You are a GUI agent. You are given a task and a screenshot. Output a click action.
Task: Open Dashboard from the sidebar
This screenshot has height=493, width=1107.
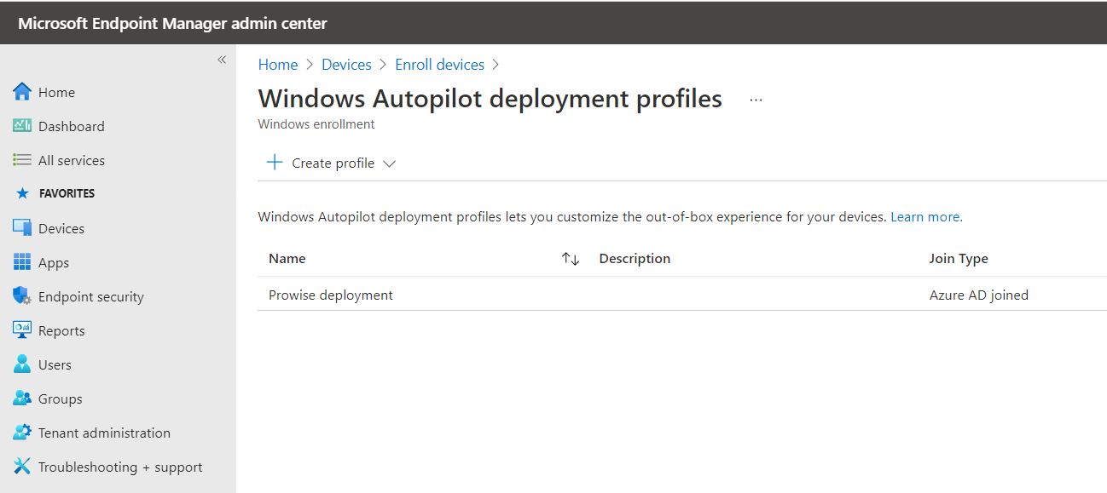coord(72,126)
